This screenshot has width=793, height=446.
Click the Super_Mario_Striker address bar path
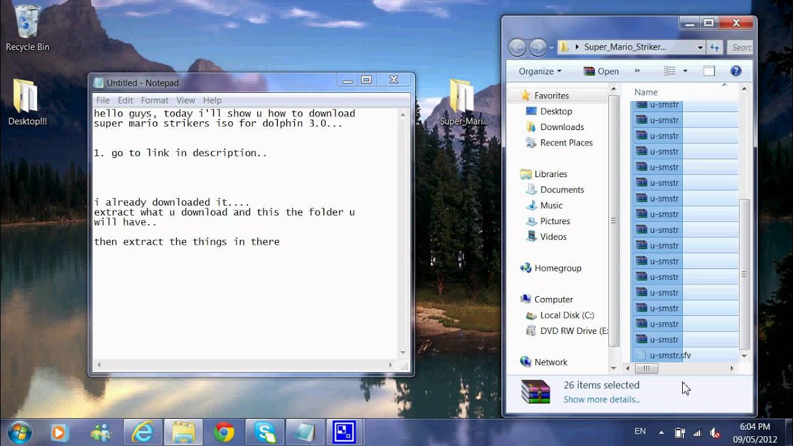coord(625,47)
